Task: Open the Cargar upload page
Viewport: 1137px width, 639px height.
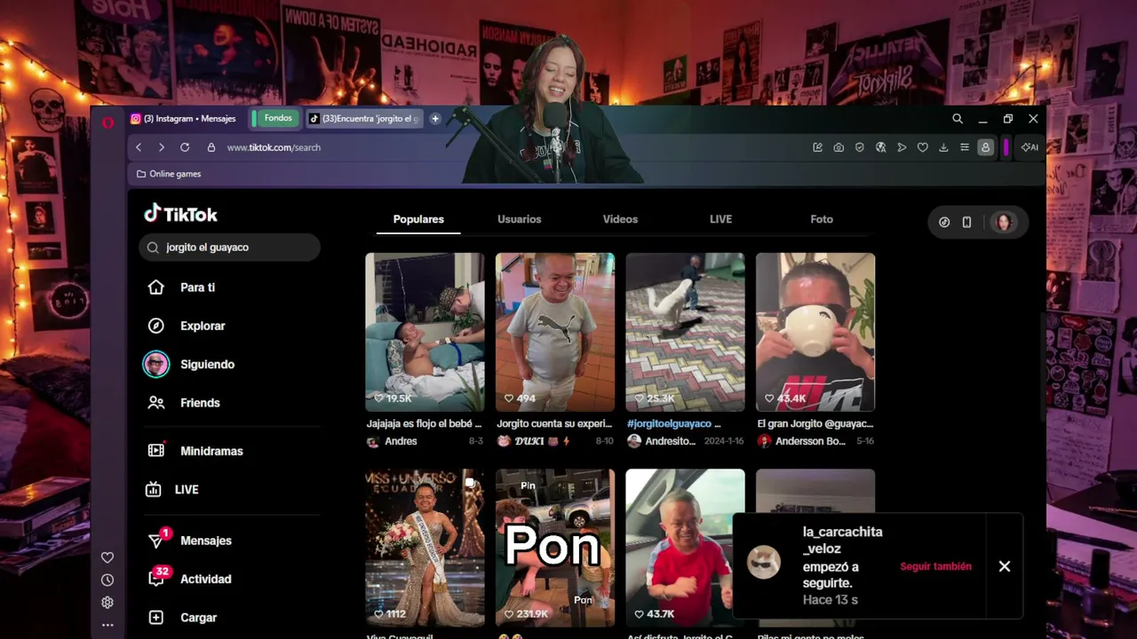Action: [x=182, y=618]
